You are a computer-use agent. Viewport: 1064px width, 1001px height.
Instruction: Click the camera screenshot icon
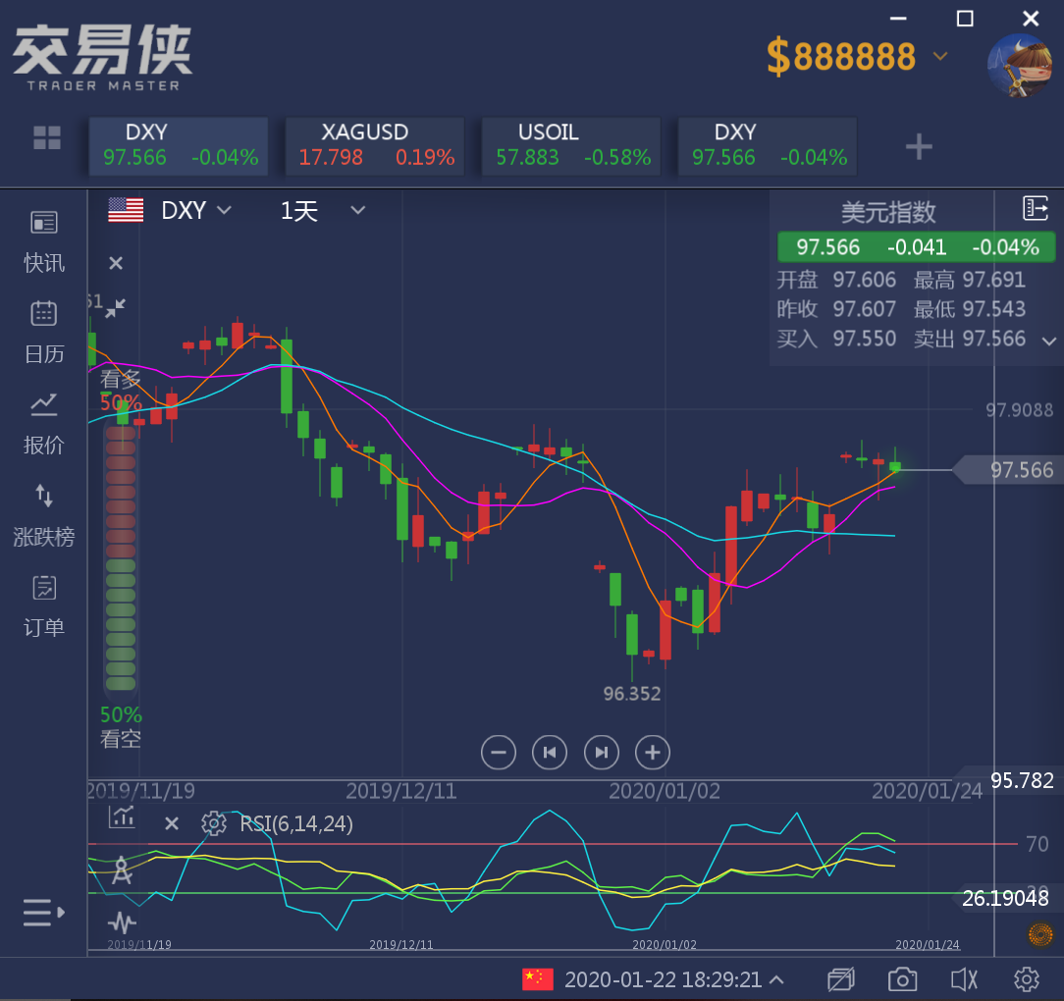pyautogui.click(x=902, y=979)
